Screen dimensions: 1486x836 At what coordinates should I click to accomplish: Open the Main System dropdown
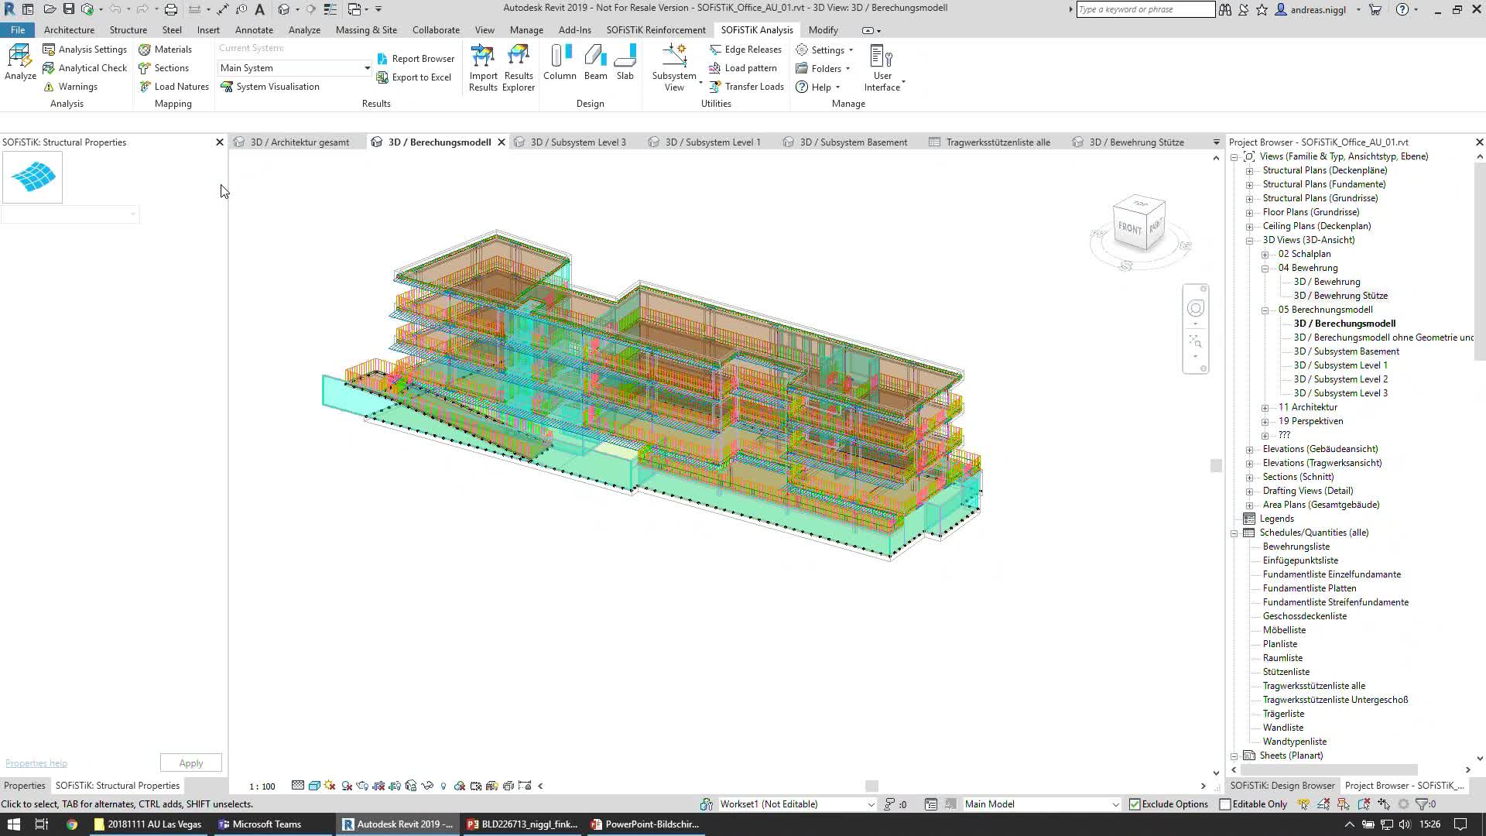pos(367,68)
